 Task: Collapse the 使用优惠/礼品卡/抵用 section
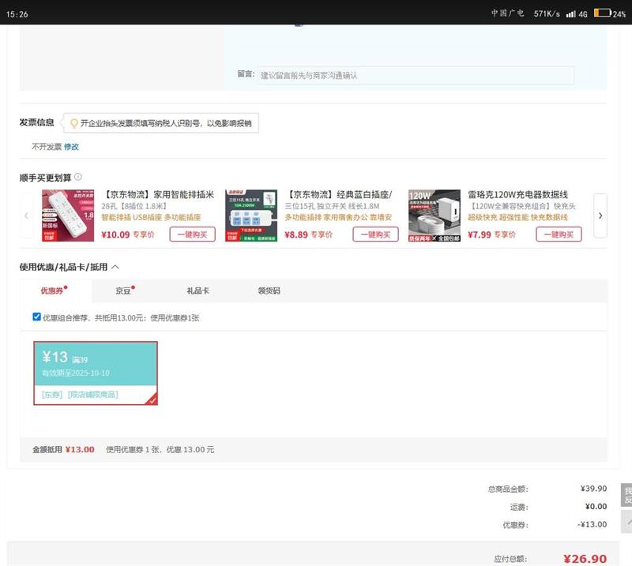tap(115, 268)
